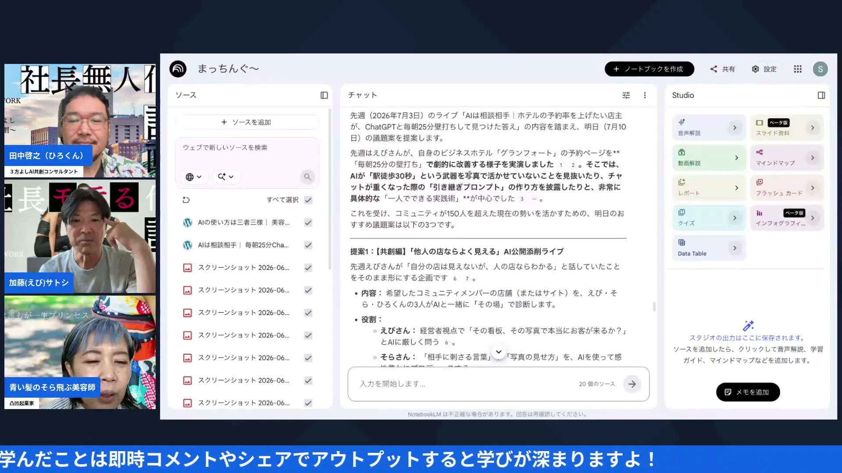
Task: Click the スライド資料 slide icon
Action: 760,123
